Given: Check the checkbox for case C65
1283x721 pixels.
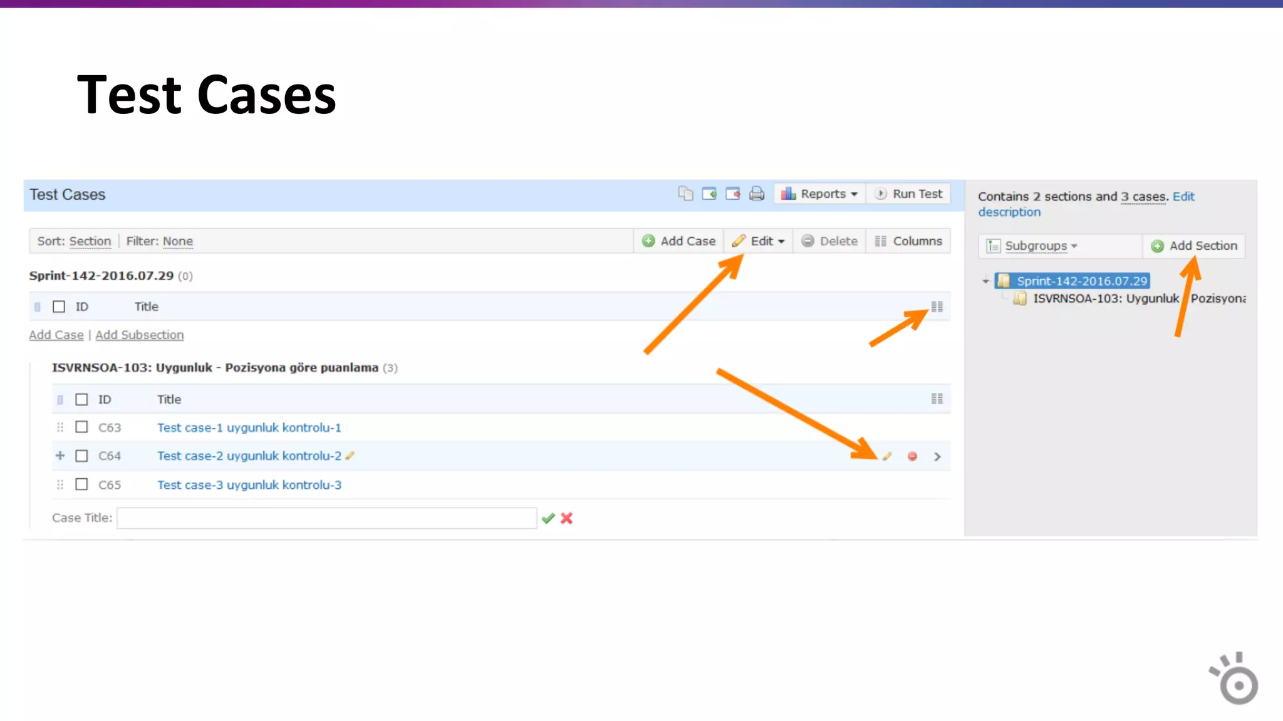Looking at the screenshot, I should 81,484.
